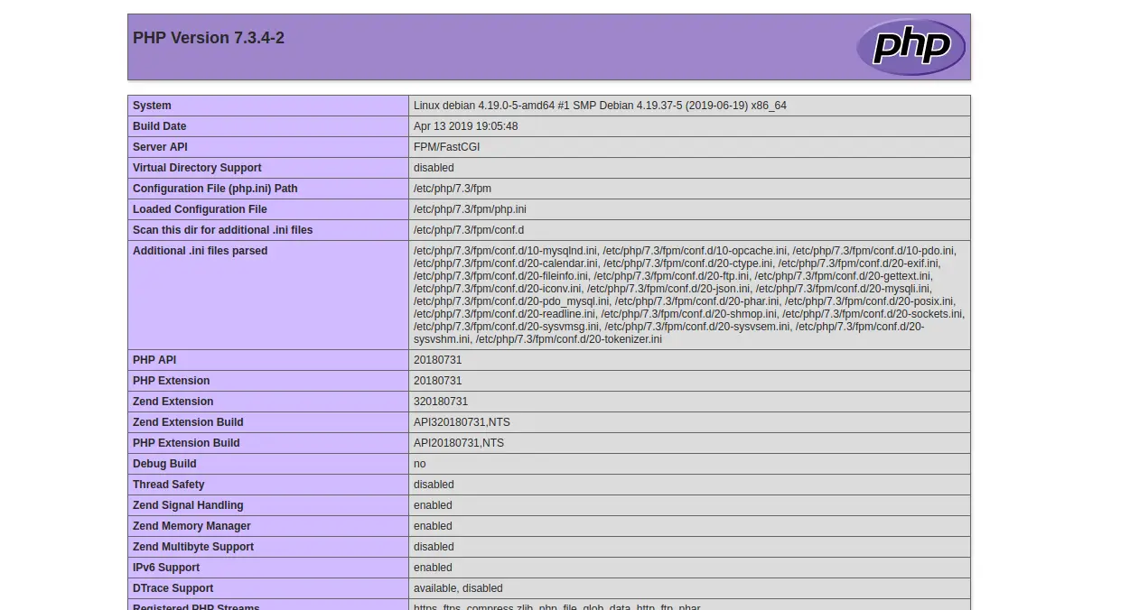Viewport: 1130px width, 610px height.
Task: Select the 'Zend Extension Build' label
Action: pos(188,422)
